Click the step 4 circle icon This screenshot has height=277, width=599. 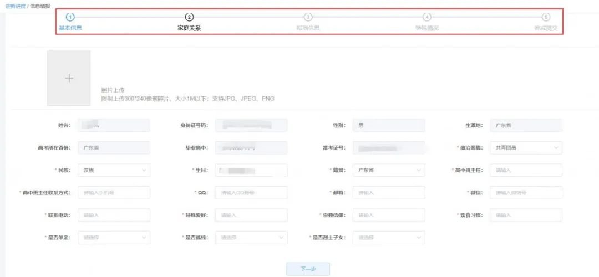point(427,17)
